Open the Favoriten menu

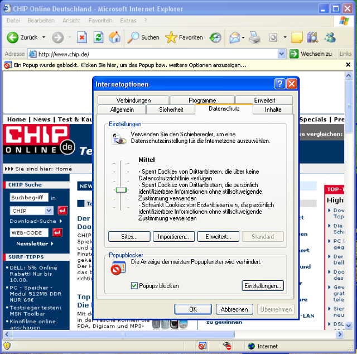point(100,21)
